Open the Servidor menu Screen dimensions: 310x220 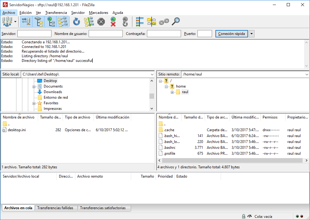(x=78, y=13)
